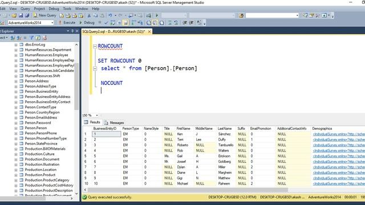The image size is (365, 205).
Task: Open the Window menu
Action: click(x=81, y=9)
